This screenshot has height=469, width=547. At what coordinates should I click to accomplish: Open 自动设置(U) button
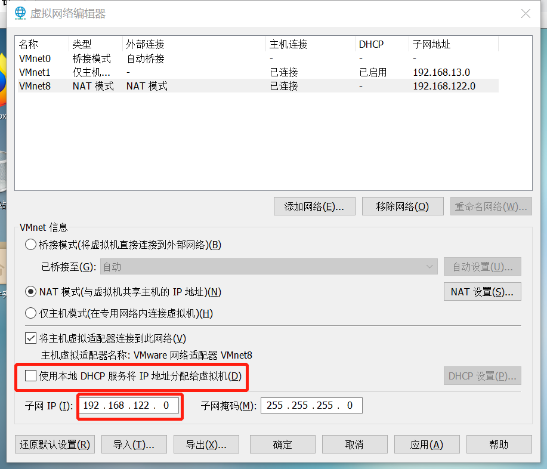tap(483, 267)
